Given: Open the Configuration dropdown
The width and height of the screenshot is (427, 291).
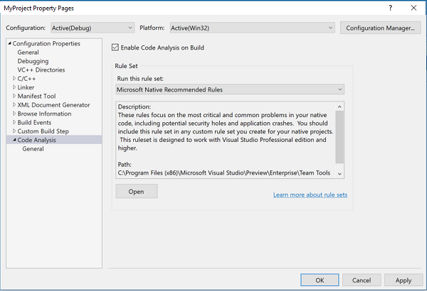Looking at the screenshot, I should (x=92, y=28).
